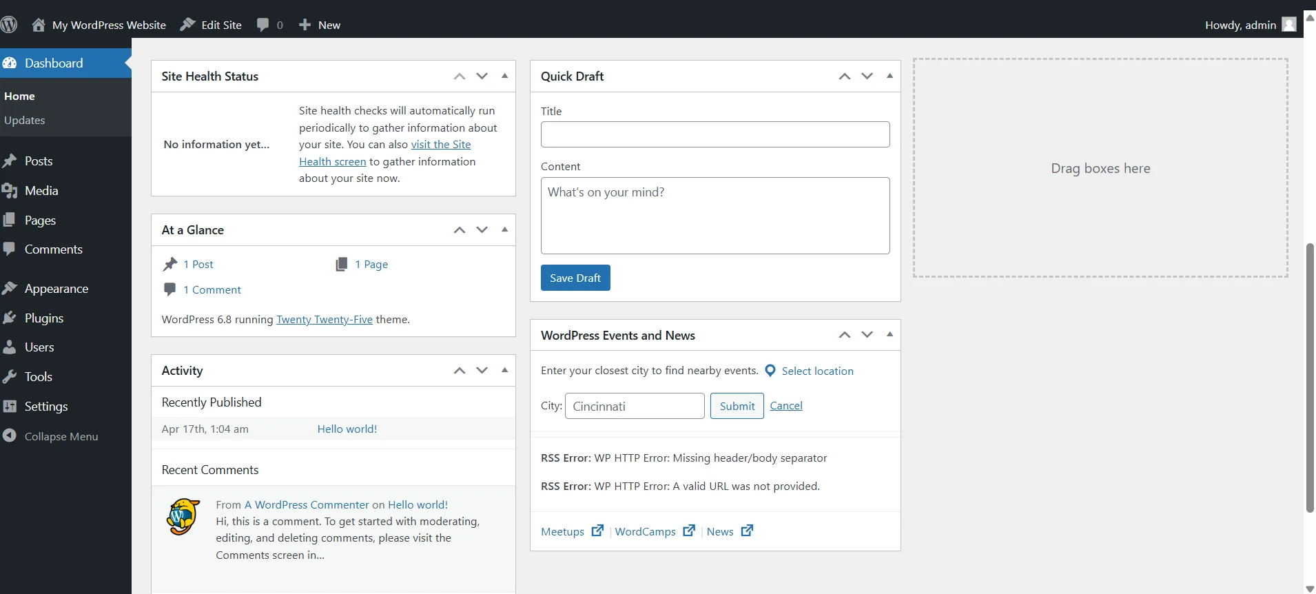Move Site Health Status box up
This screenshot has height=594, width=1316.
click(x=460, y=76)
